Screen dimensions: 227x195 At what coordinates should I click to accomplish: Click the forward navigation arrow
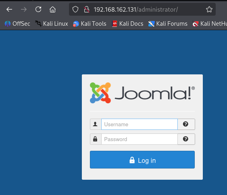(24, 10)
